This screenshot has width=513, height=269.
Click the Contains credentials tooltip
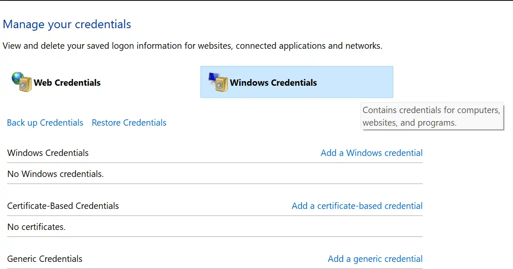coord(432,116)
